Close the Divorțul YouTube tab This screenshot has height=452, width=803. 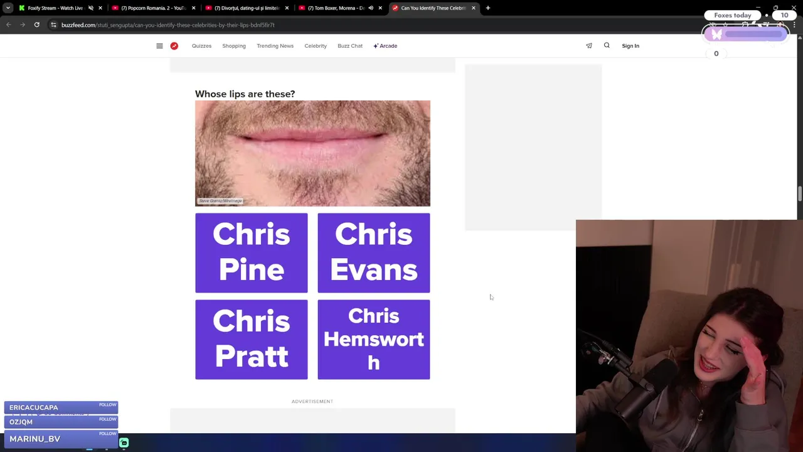(287, 8)
